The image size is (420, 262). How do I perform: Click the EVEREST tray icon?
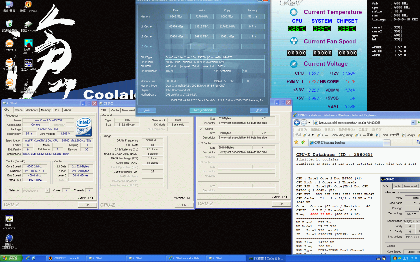[x=395, y=258]
